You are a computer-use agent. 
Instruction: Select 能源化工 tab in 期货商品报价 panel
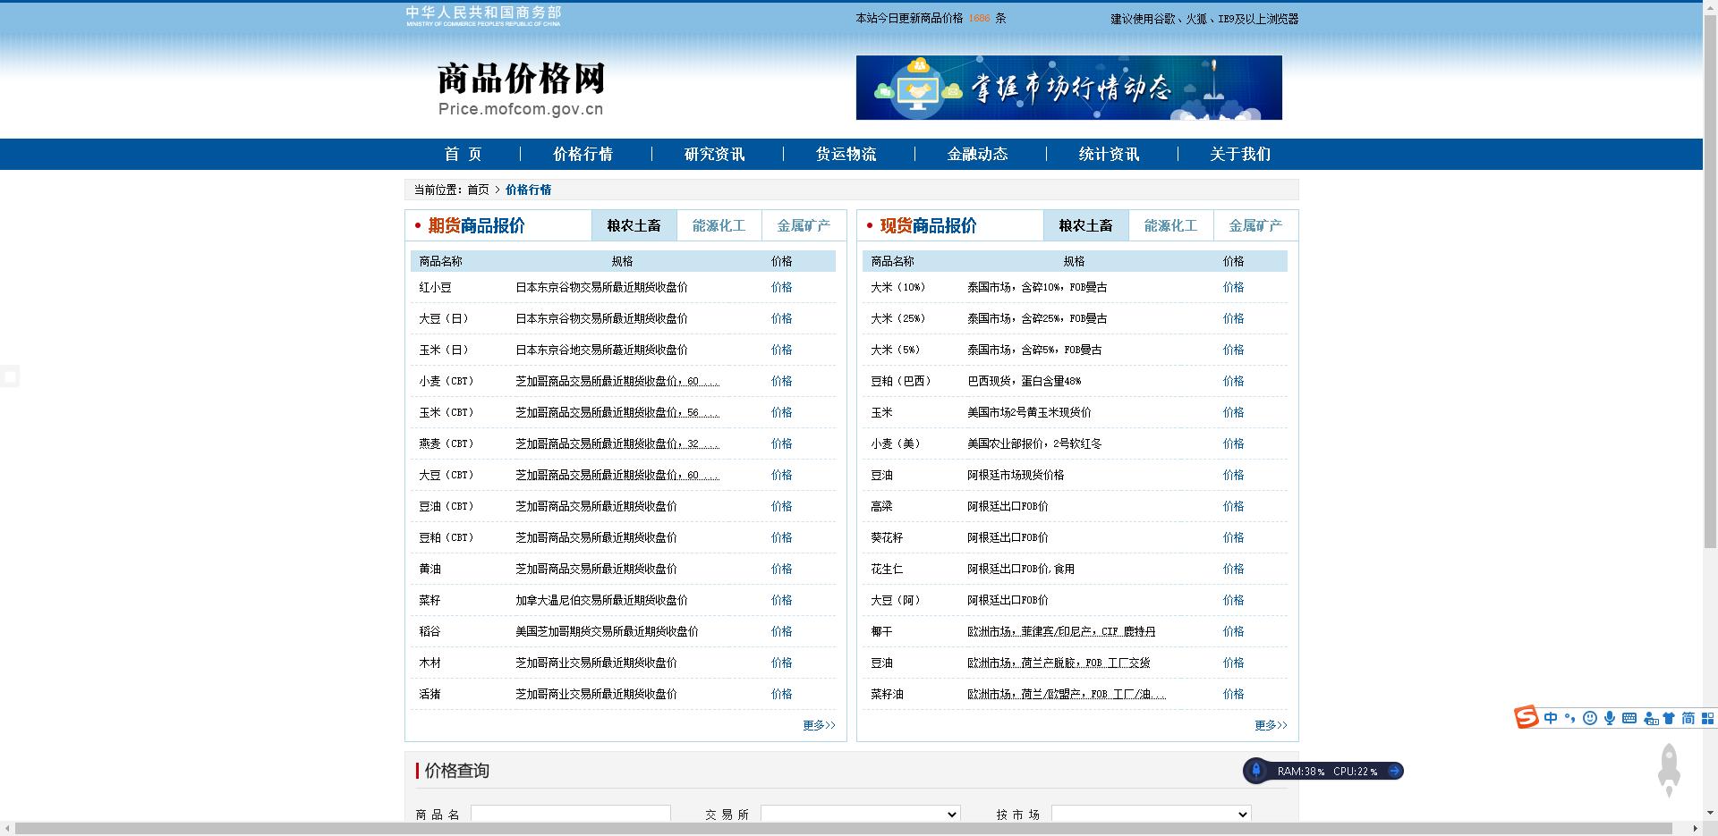[x=719, y=225]
